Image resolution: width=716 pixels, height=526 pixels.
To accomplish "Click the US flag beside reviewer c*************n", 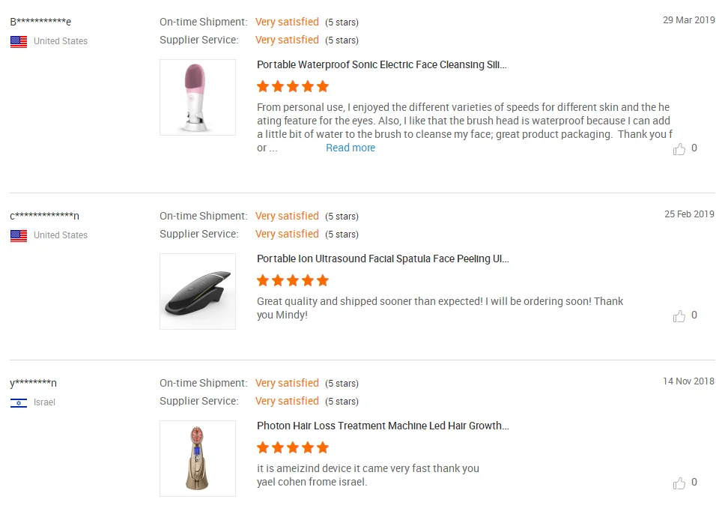I will coord(19,235).
